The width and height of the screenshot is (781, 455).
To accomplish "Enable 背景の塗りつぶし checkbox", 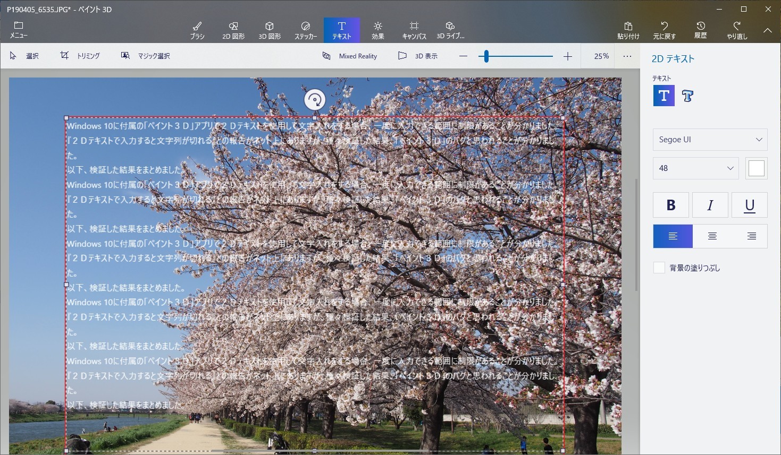I will (x=659, y=268).
